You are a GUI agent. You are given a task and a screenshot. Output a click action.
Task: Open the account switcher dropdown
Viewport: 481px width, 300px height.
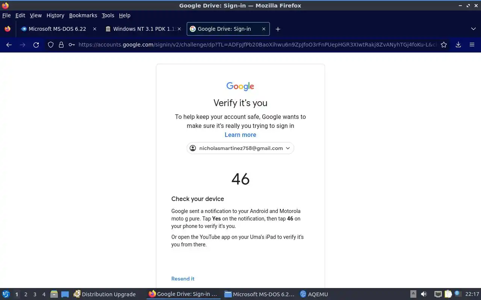(x=240, y=148)
